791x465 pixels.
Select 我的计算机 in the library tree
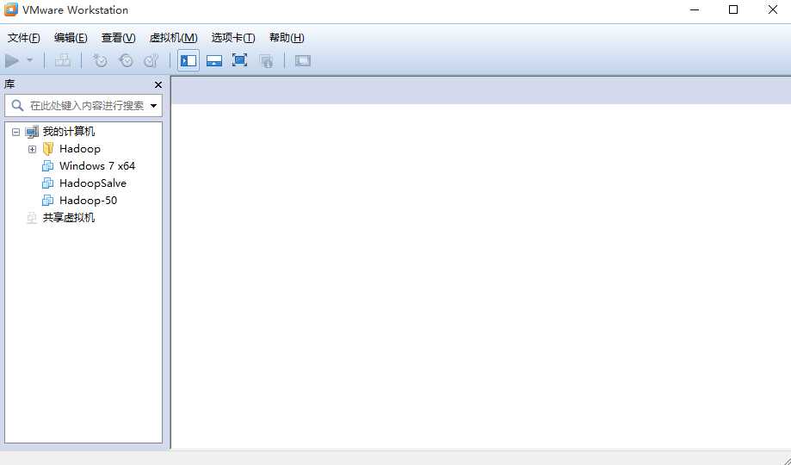(69, 132)
